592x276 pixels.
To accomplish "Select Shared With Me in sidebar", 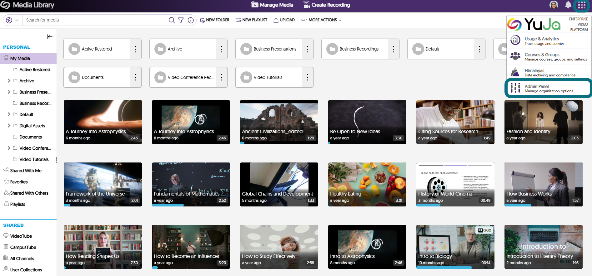I will 23,171.
